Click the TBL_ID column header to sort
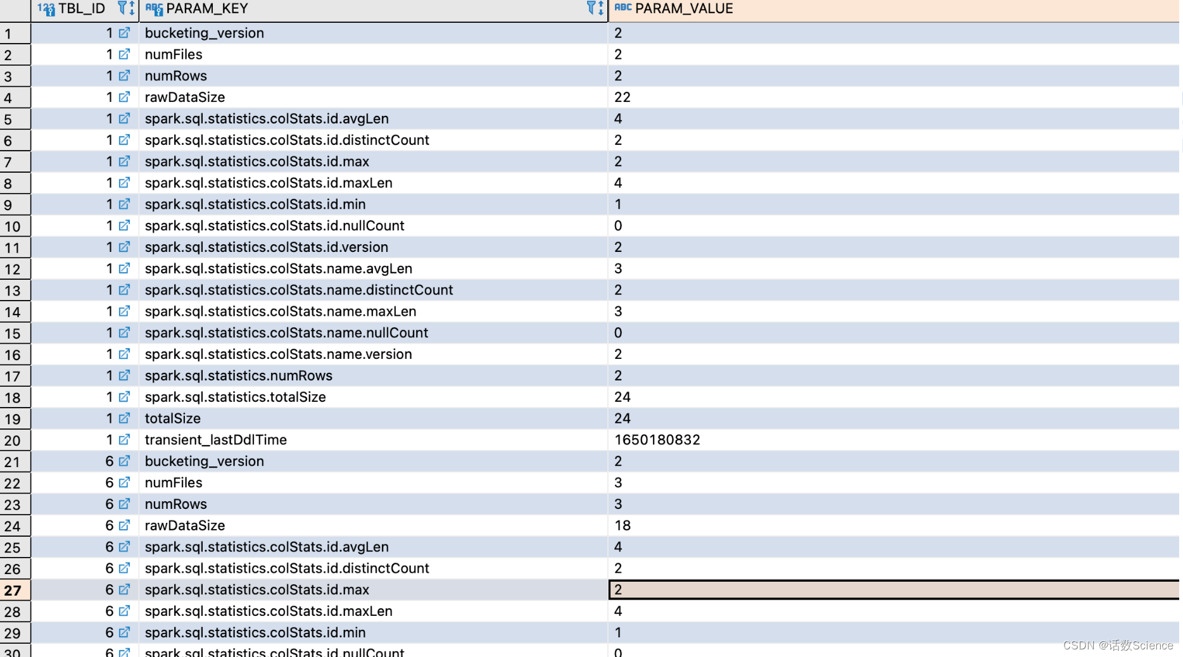 point(81,8)
